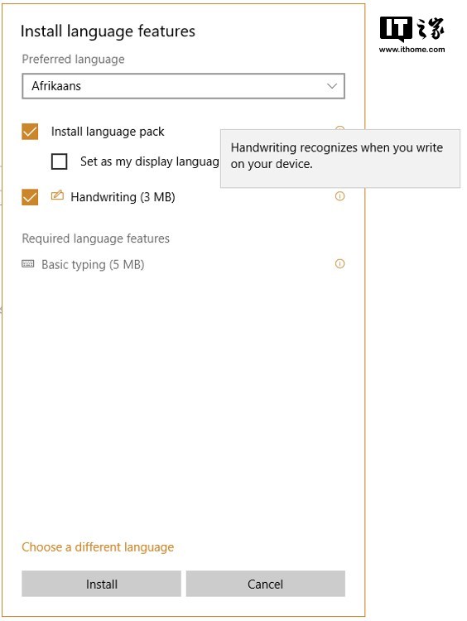Image resolution: width=467 pixels, height=621 pixels.
Task: Click the www.ithome.com watermark text
Action: [412, 50]
